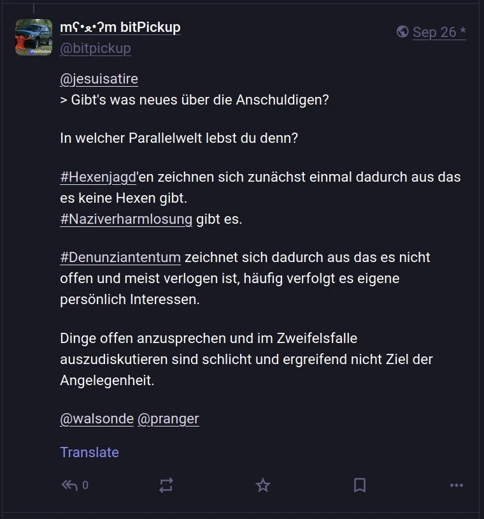Open the #Hexenjagd hashtag

(x=98, y=177)
